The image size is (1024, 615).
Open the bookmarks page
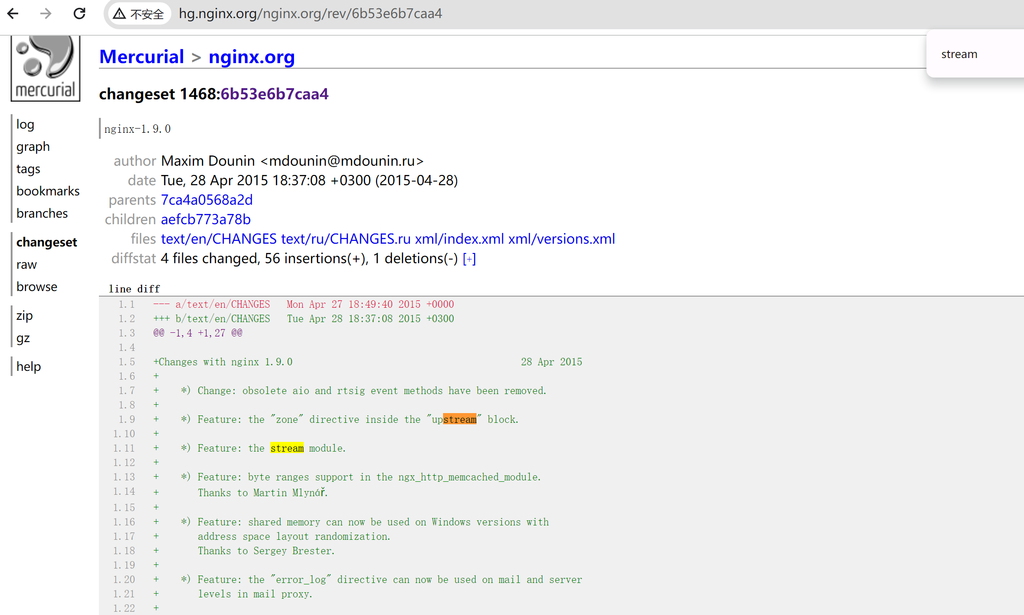click(48, 191)
